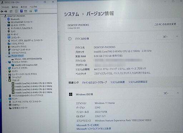The height and width of the screenshot is (133, 183).
Task: Click the Forward arrow in Device Manager toolbar
Action: (x=6, y=11)
